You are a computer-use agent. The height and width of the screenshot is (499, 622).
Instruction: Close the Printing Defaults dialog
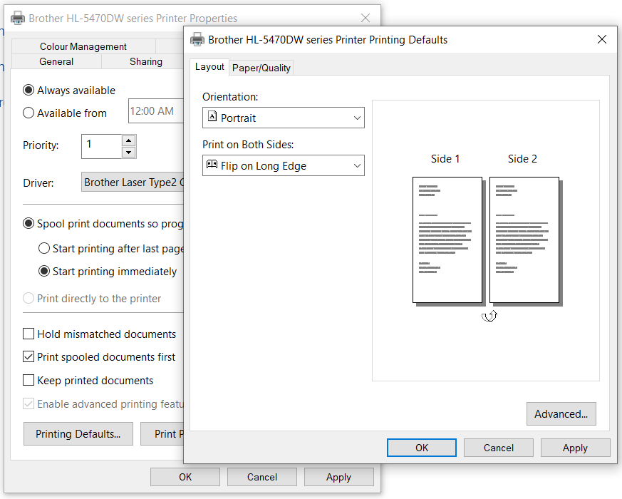(x=602, y=39)
